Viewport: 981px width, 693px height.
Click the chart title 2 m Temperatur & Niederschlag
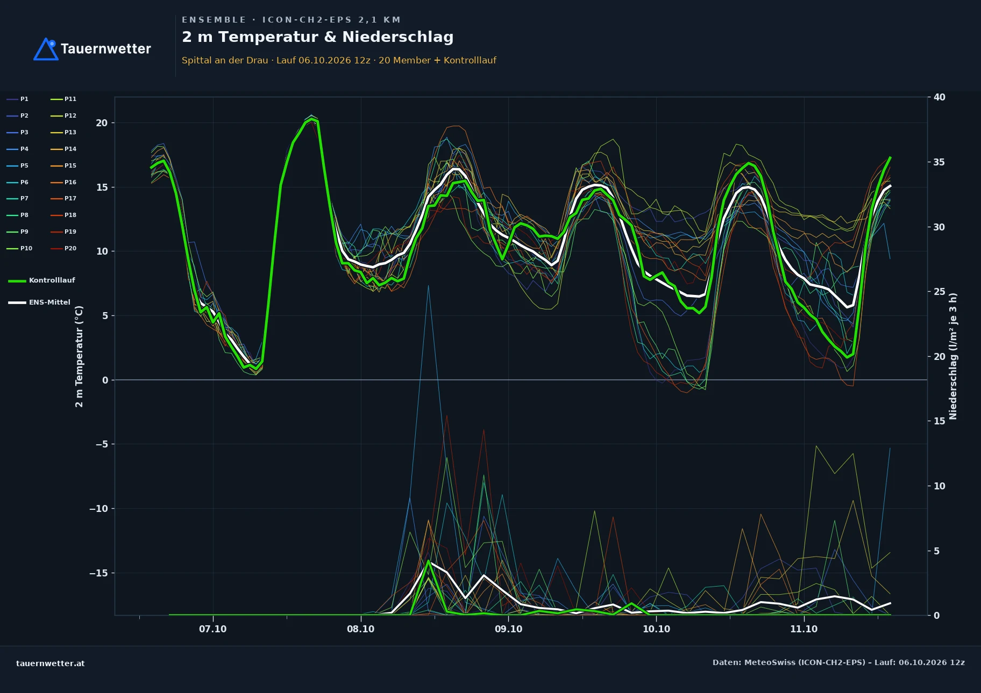[x=318, y=37]
